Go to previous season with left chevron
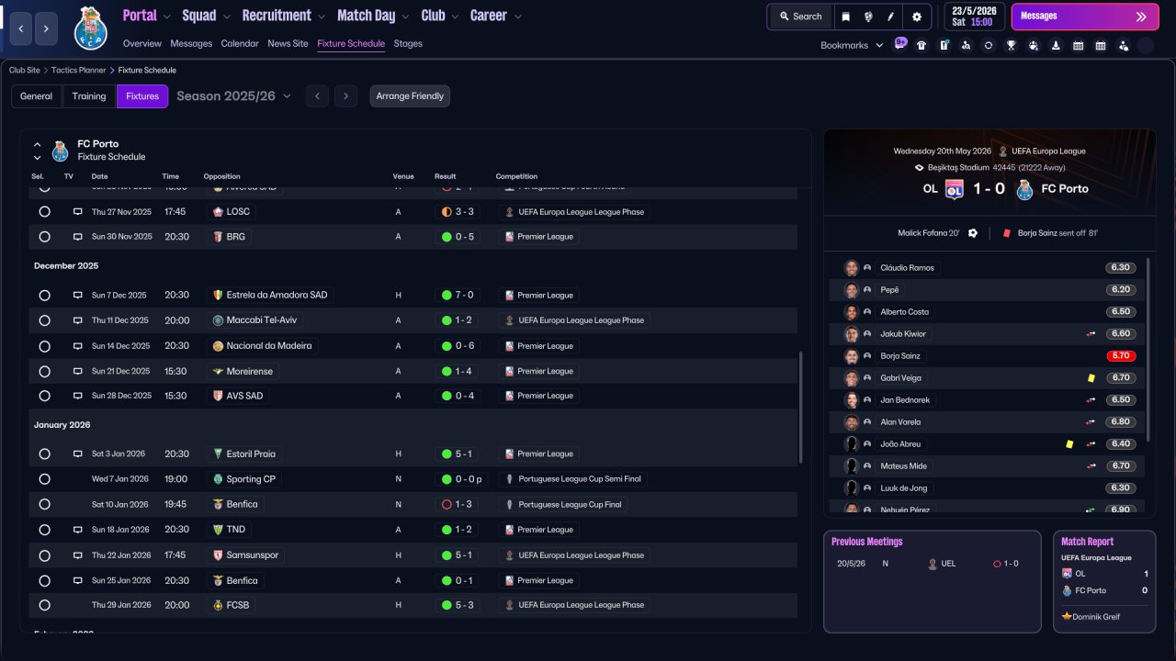The width and height of the screenshot is (1176, 661). pyautogui.click(x=317, y=96)
